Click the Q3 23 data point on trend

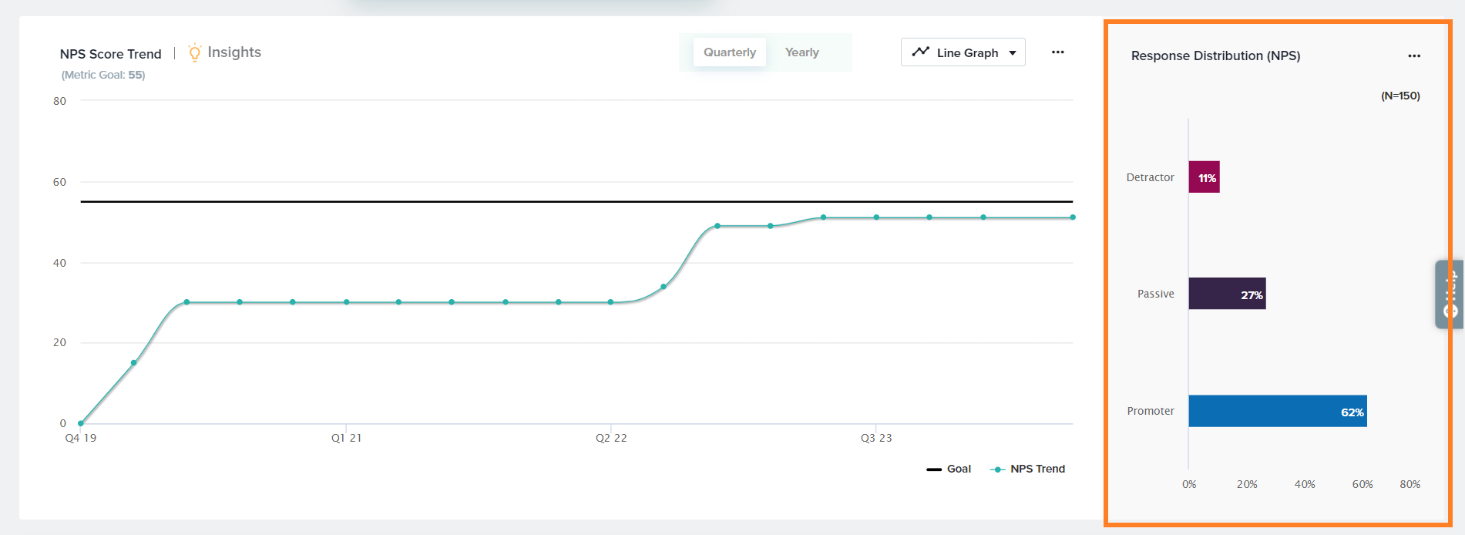click(876, 217)
